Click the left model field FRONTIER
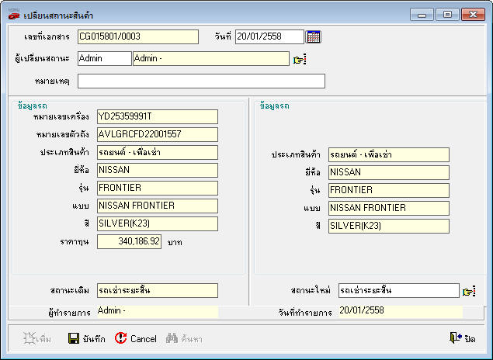The image size is (493, 360). (x=157, y=189)
